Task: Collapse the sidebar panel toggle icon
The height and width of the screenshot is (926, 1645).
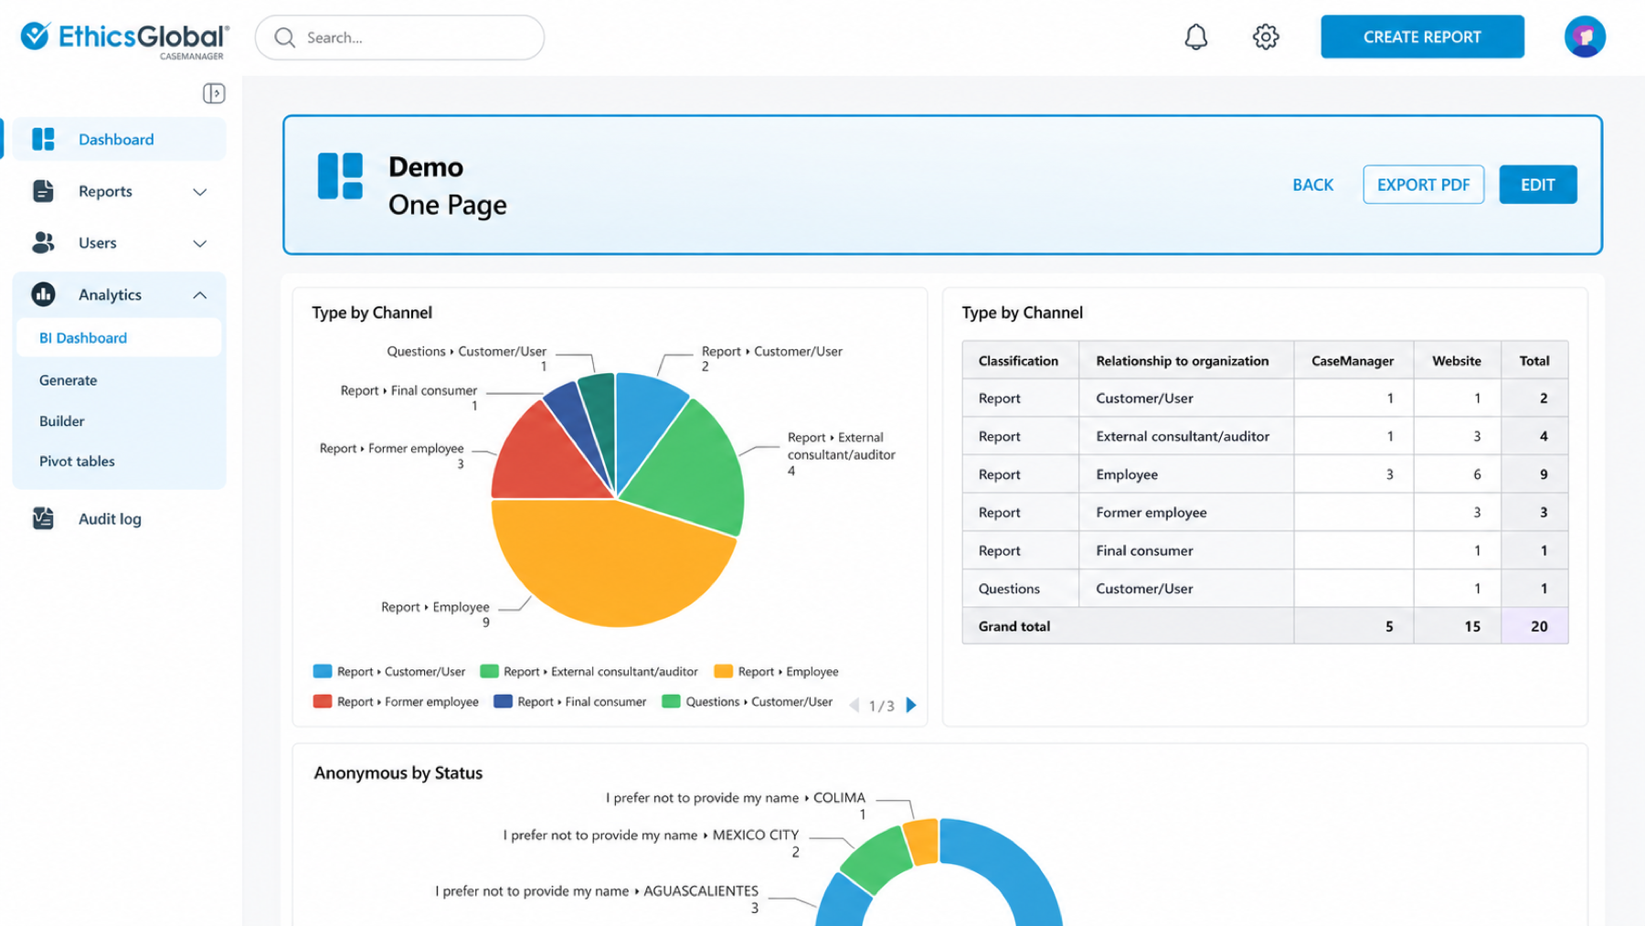Action: [214, 93]
